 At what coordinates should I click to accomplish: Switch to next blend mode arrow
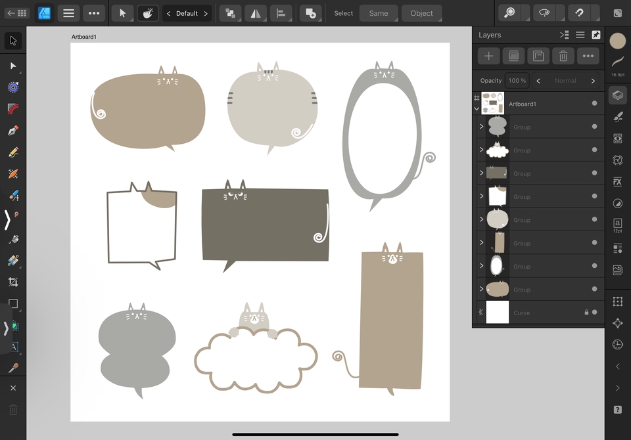coord(593,80)
